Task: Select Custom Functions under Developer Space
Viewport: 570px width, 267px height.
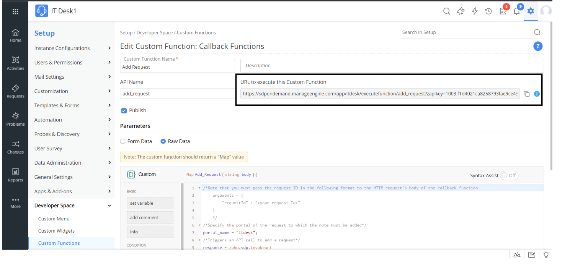Action: coord(59,243)
